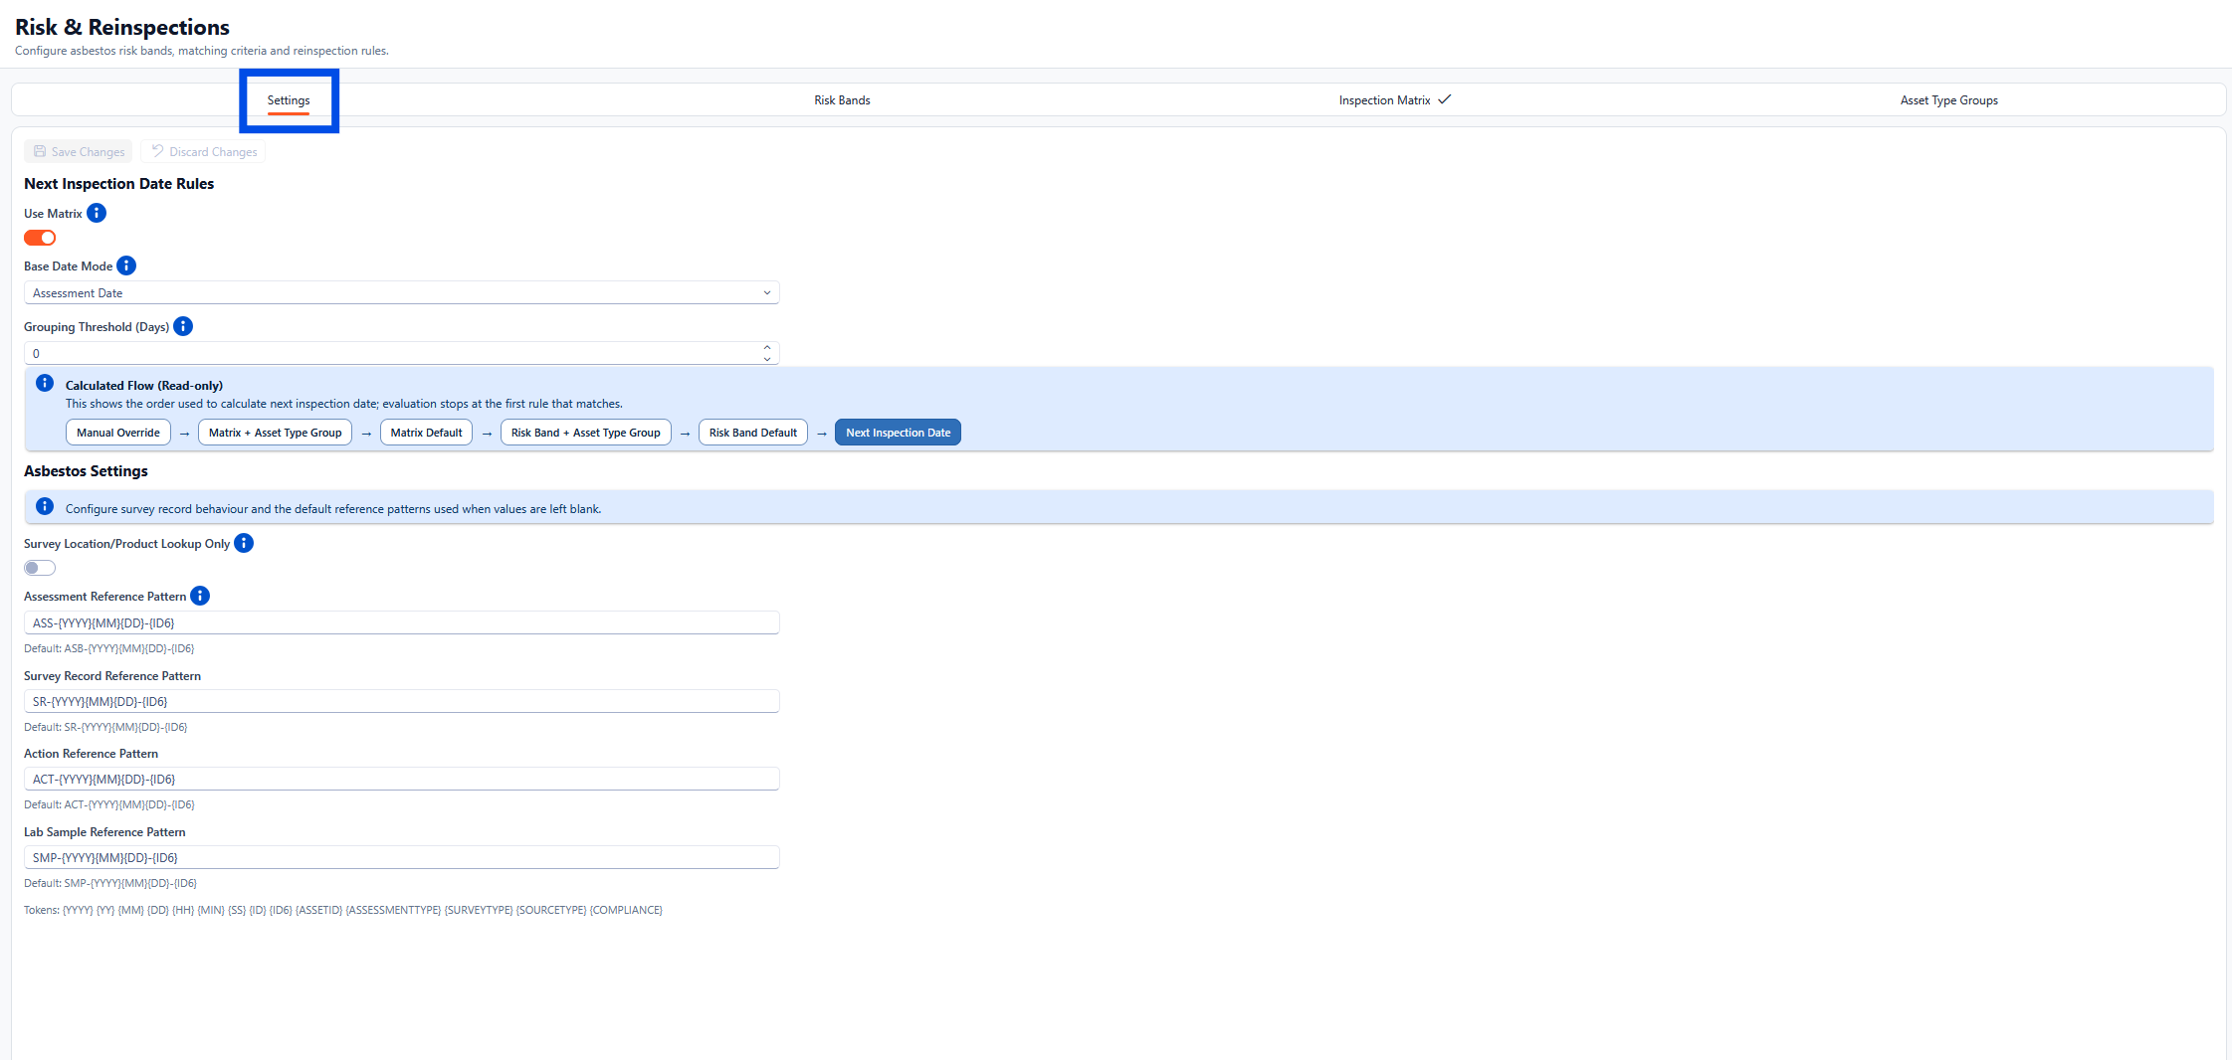Screen dimensions: 2232x1060
Task: Click the Lab Sample Reference Pattern field
Action: tap(401, 858)
